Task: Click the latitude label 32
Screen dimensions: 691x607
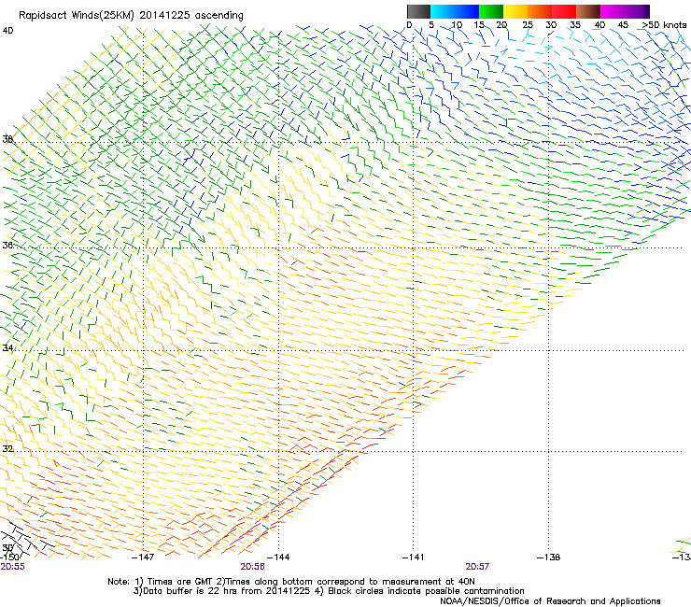Action: [x=7, y=449]
